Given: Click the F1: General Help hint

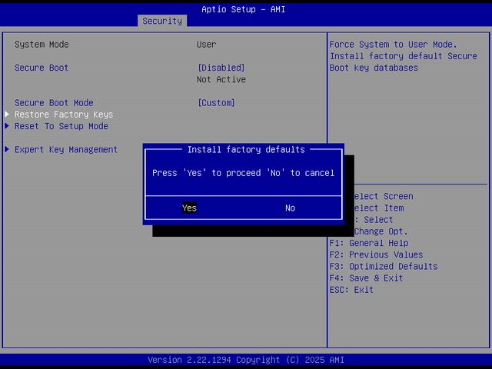Looking at the screenshot, I should coord(369,243).
